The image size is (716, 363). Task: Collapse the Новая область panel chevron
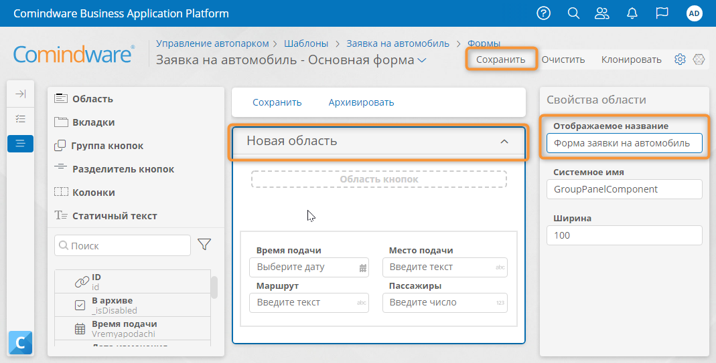click(x=504, y=141)
